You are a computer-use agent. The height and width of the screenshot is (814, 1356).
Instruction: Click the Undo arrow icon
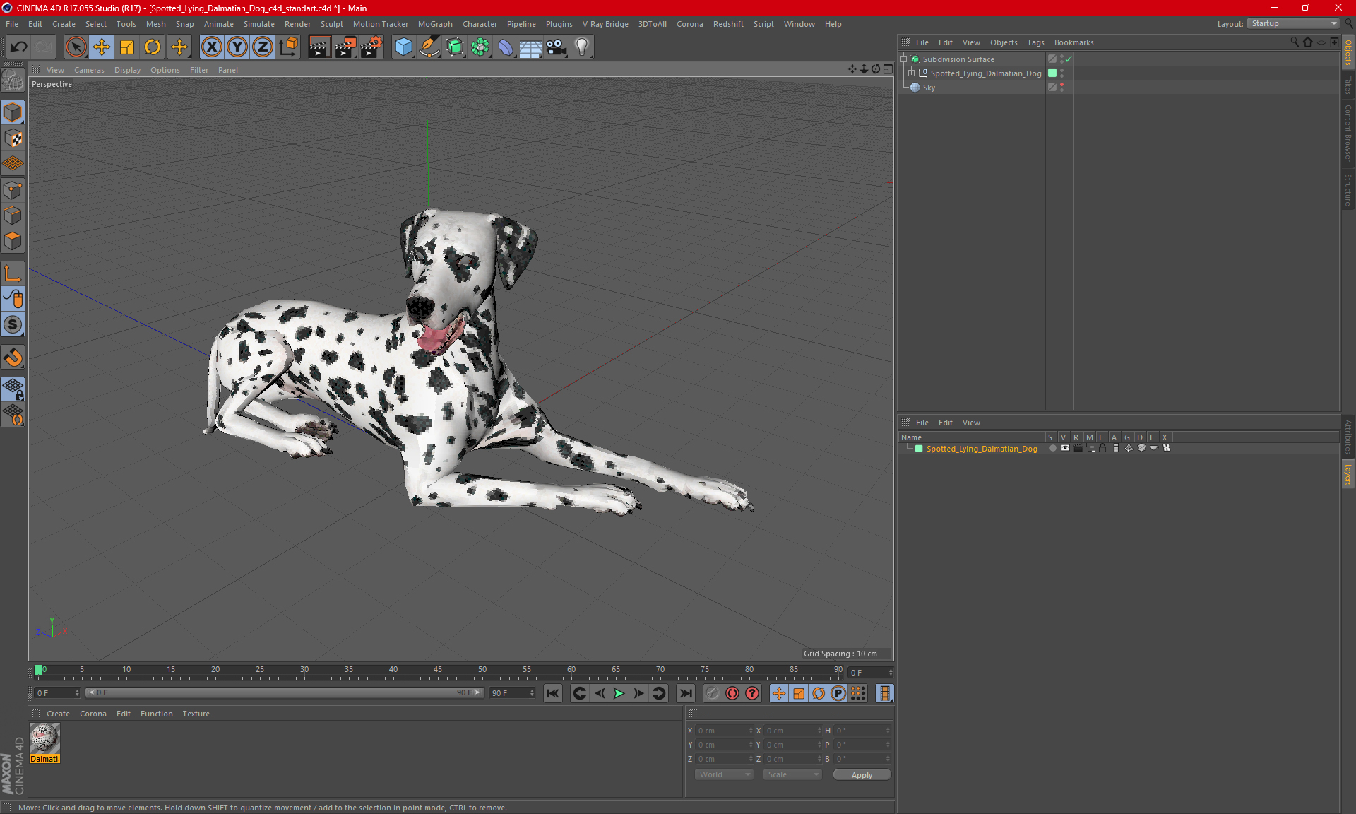(x=19, y=47)
